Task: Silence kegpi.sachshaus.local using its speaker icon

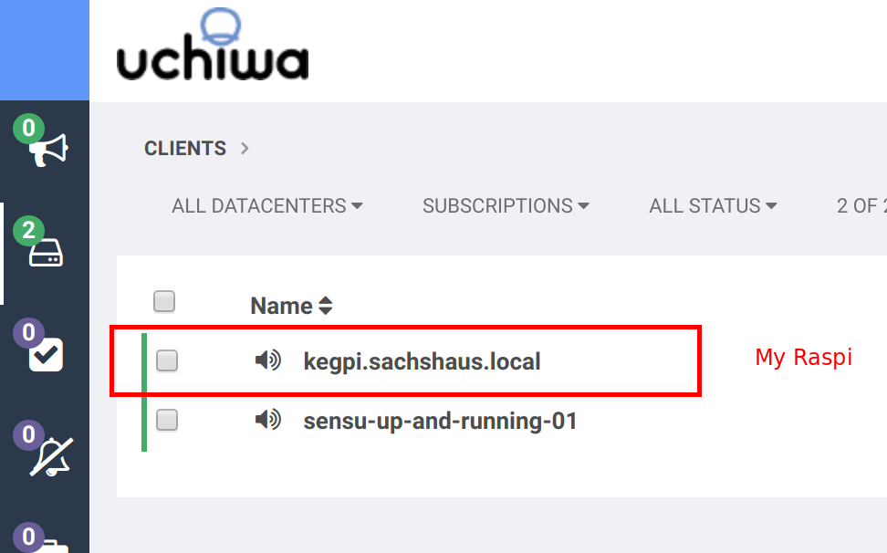Action: pyautogui.click(x=268, y=360)
